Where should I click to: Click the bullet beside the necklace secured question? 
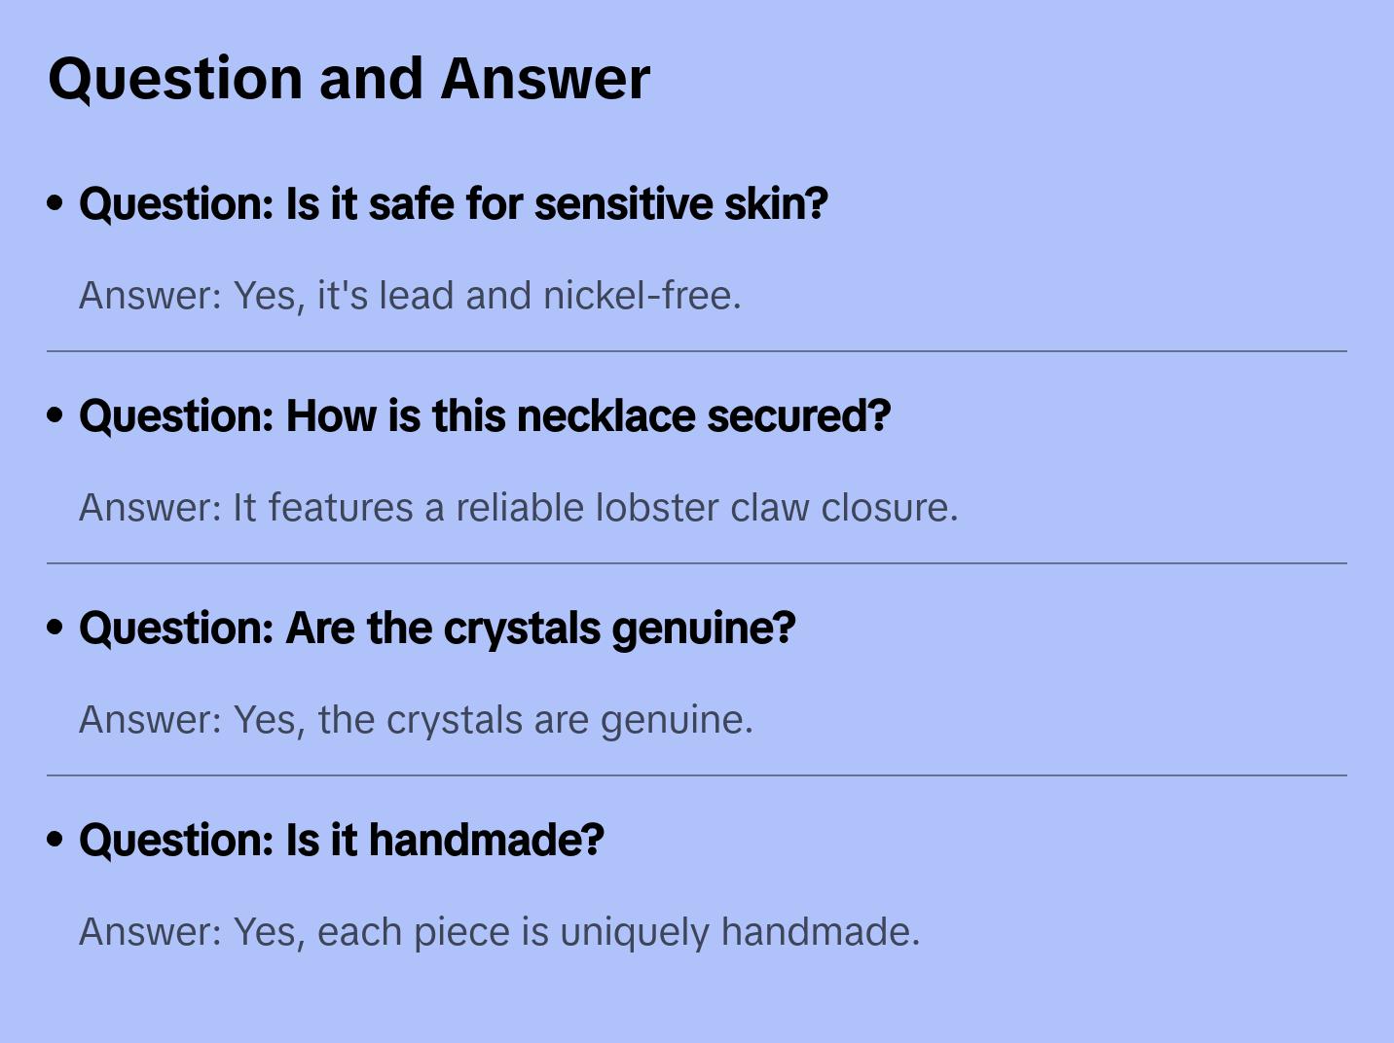coord(55,415)
